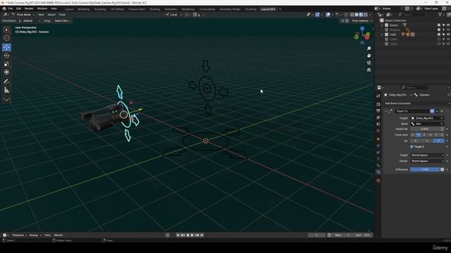Select rendered viewport shading mode
Image resolution: width=451 pixels, height=253 pixels.
366,15
